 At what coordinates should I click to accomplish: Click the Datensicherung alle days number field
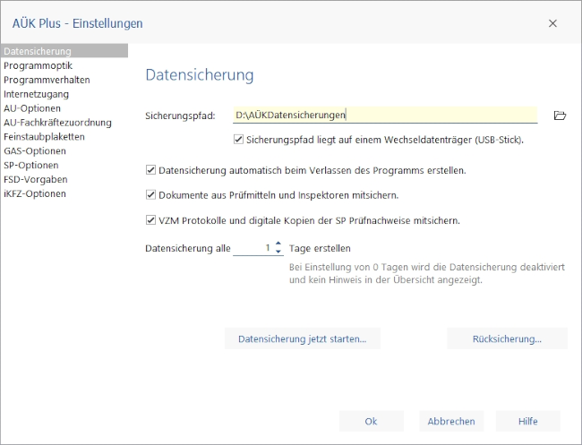coord(254,248)
